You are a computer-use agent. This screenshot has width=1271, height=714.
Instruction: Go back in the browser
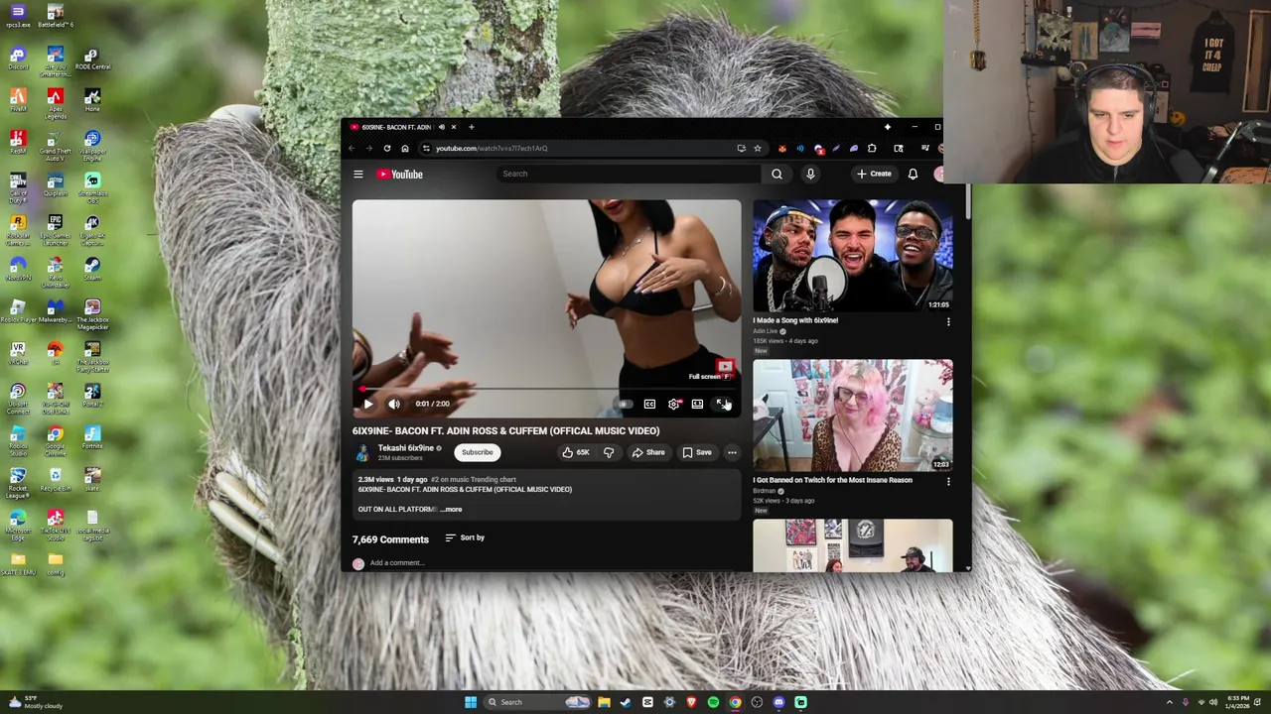pos(352,149)
